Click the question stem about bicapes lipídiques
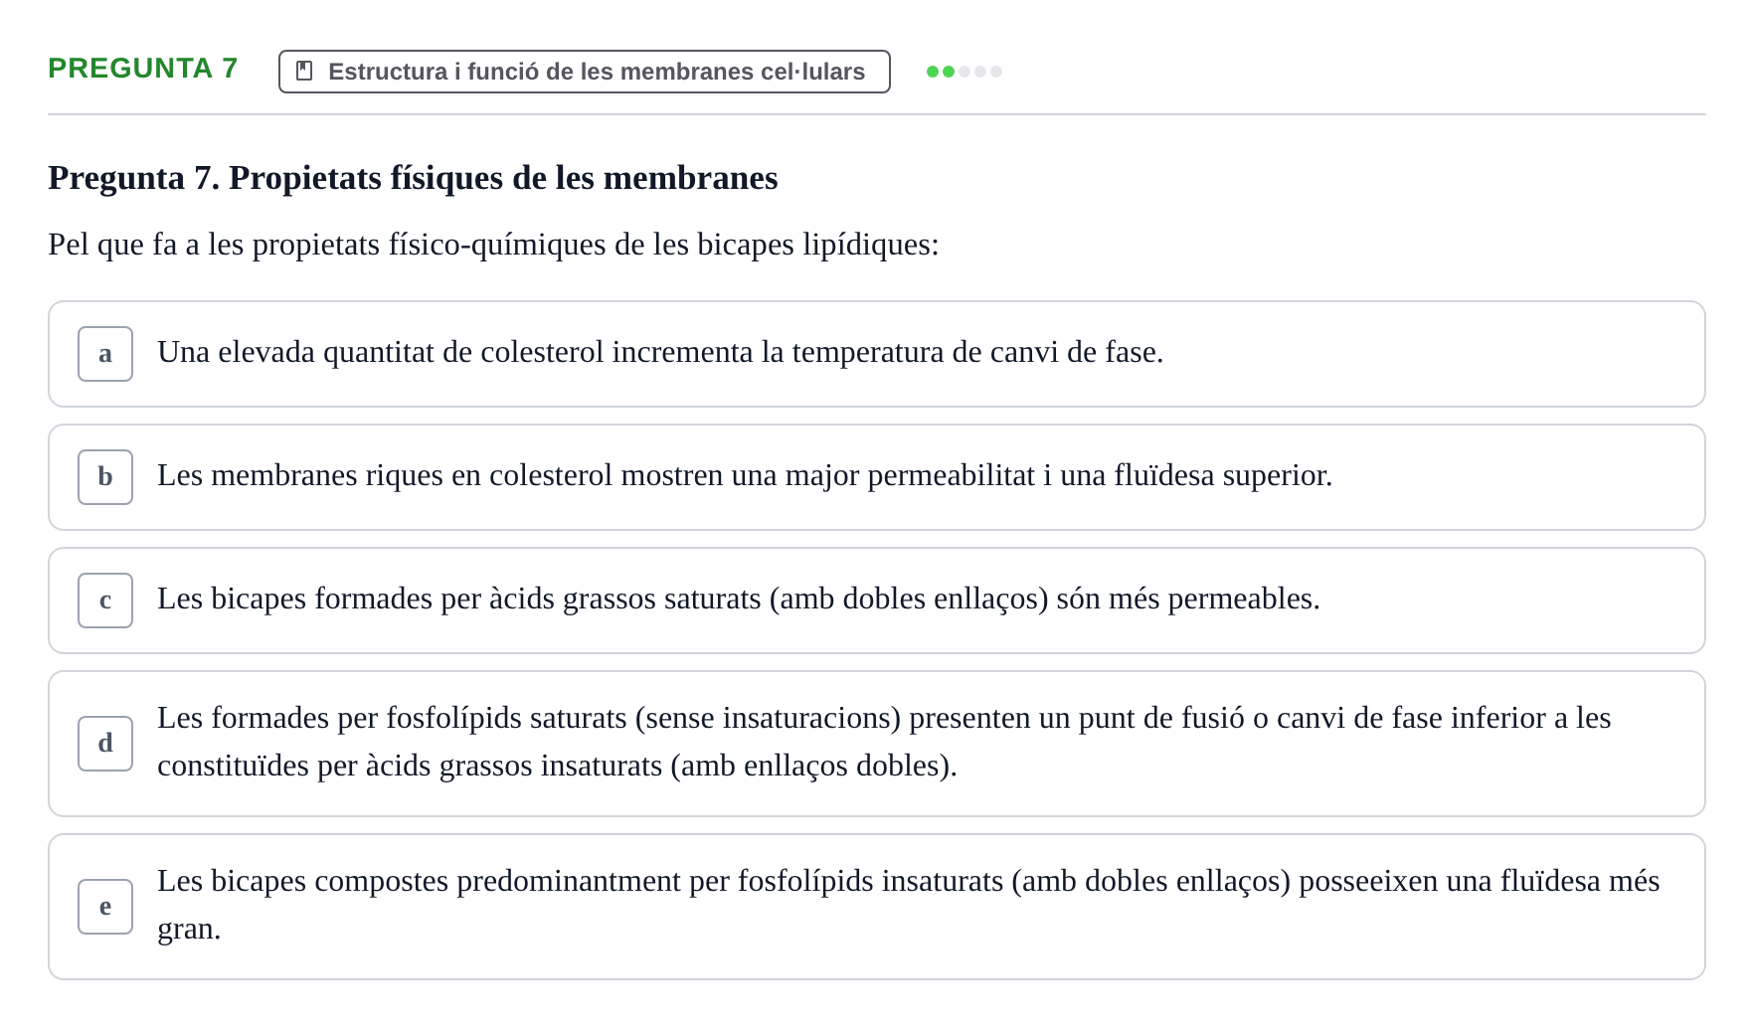 (493, 245)
